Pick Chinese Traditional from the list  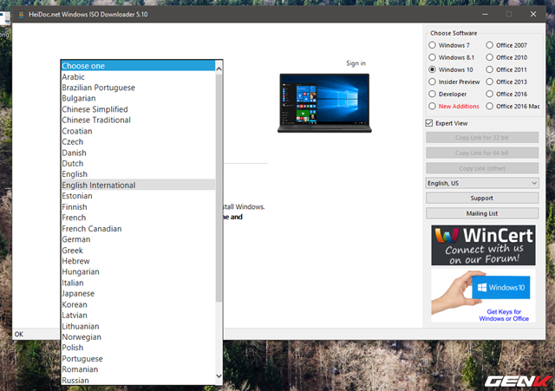click(x=138, y=120)
